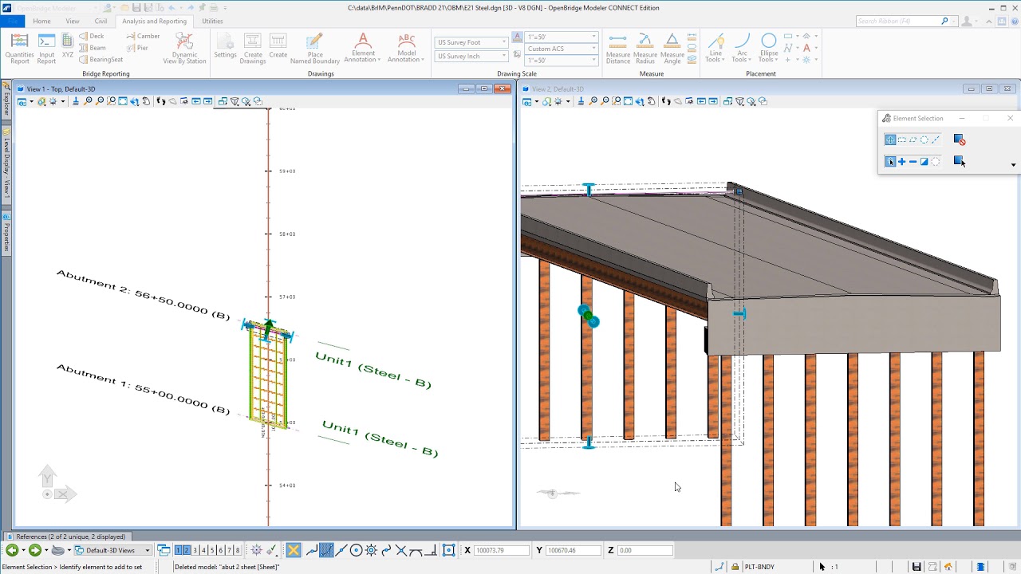1021x574 pixels.
Task: Click the X coordinate field
Action: tap(502, 550)
